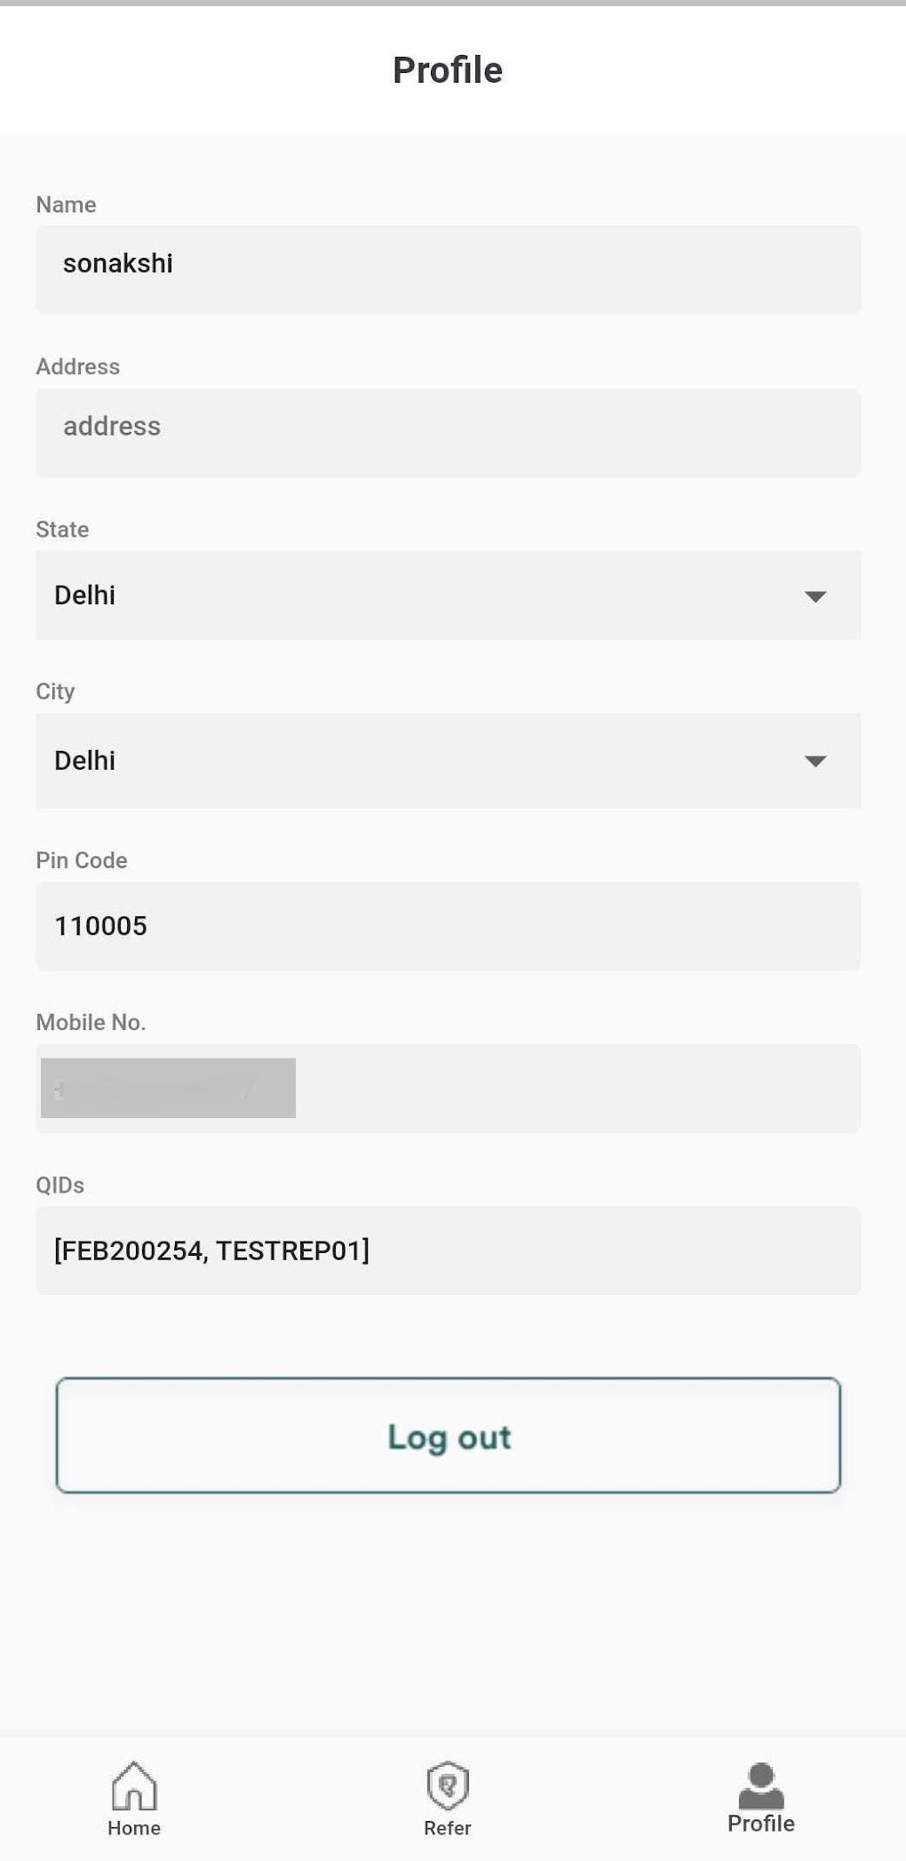Viewport: 906px width, 1861px height.
Task: Click the QIDs label text
Action: (60, 1185)
